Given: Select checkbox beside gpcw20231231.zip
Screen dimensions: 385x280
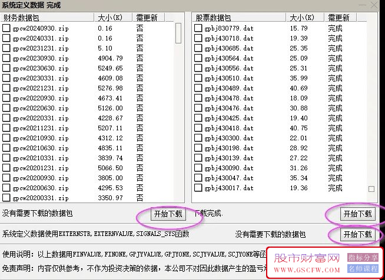Looking at the screenshot, I should coord(6,48).
